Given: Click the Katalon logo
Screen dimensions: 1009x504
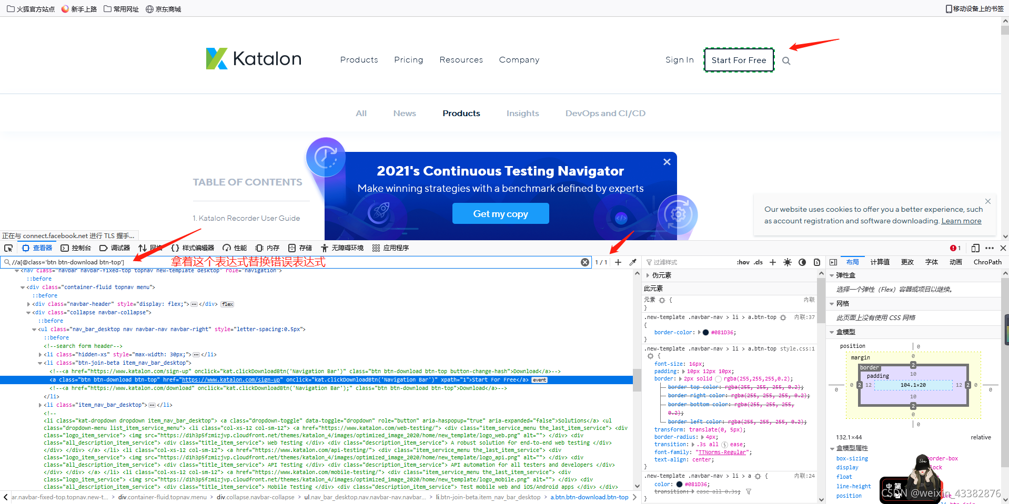Looking at the screenshot, I should pyautogui.click(x=254, y=59).
